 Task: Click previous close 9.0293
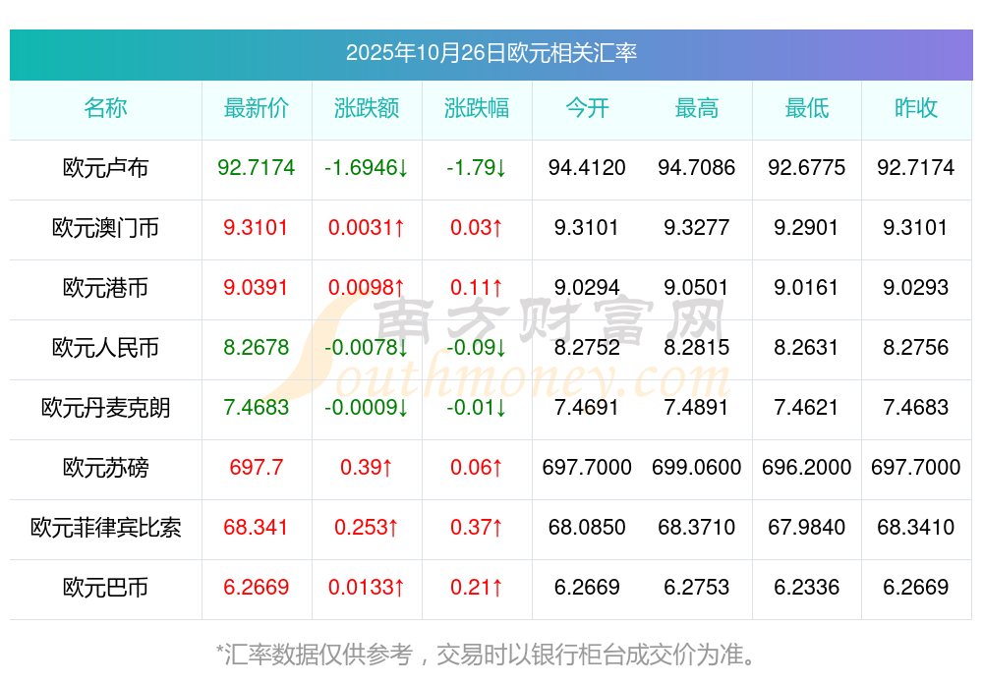pyautogui.click(x=916, y=288)
